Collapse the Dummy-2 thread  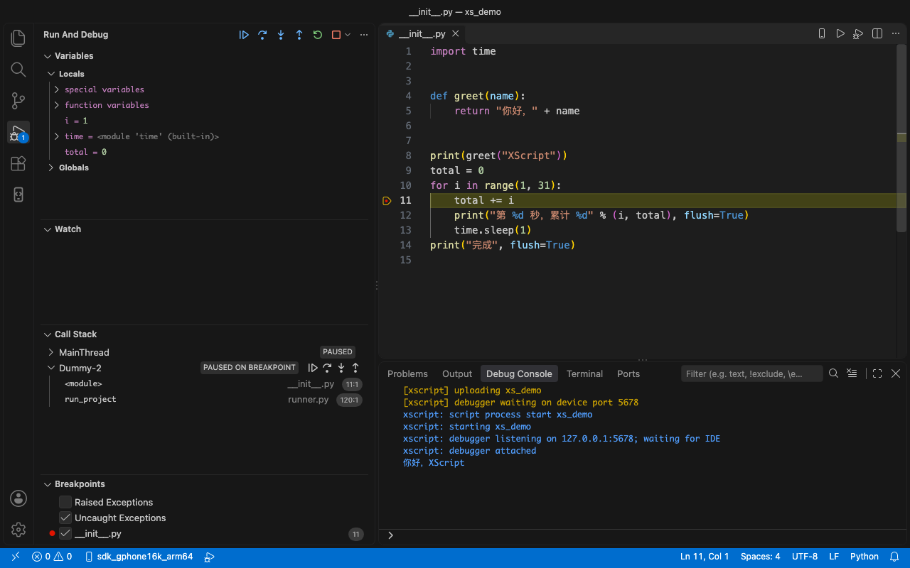[51, 368]
